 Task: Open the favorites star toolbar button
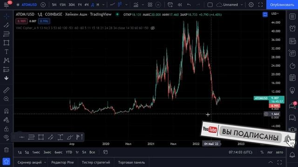(x=6, y=161)
